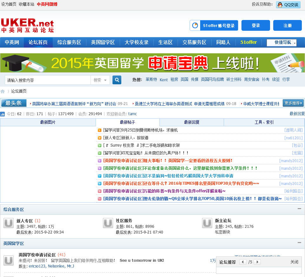Click the number 10 rank badge icon
The height and width of the screenshot is (277, 305).
pyautogui.click(x=99, y=199)
